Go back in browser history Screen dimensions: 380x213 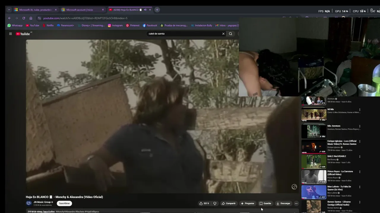(9, 18)
